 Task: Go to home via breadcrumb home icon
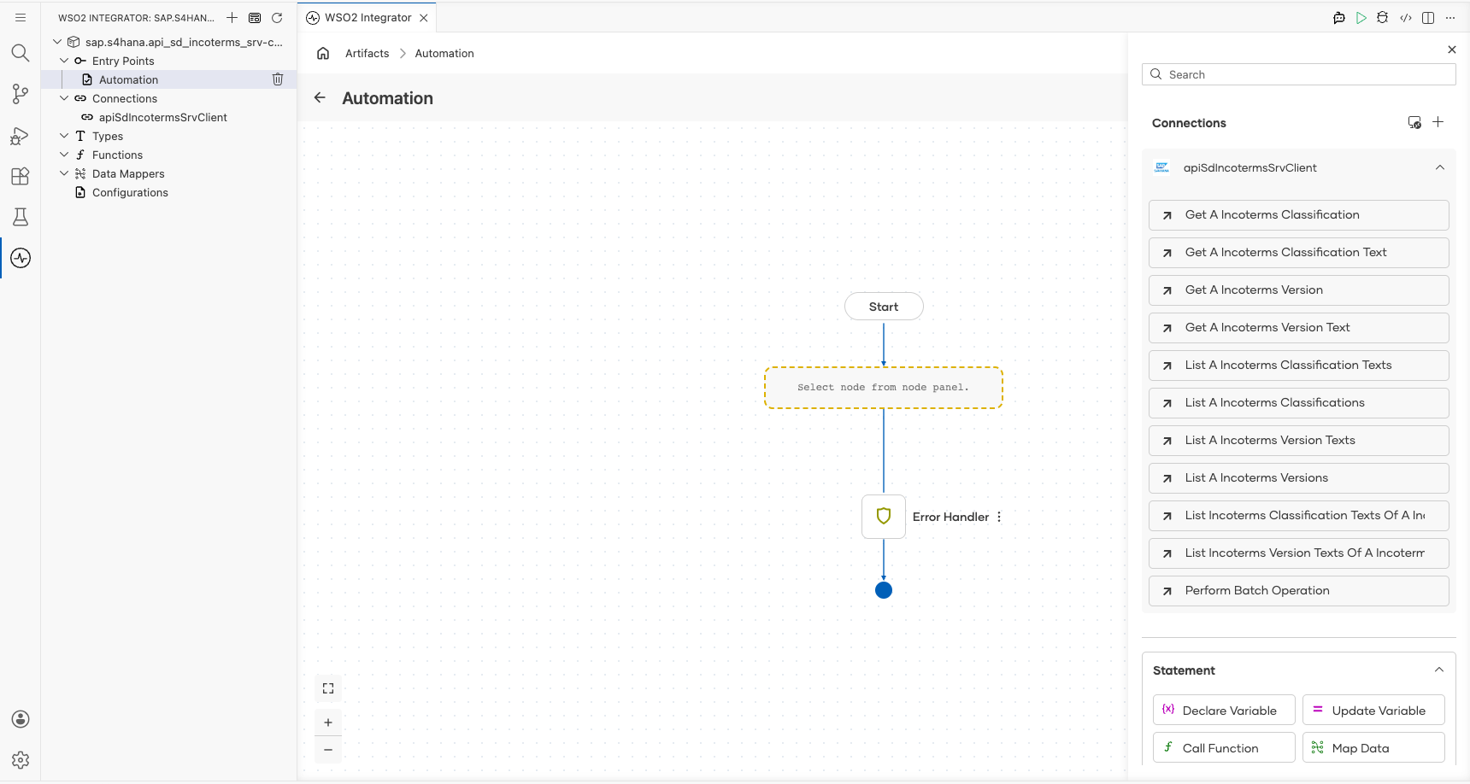[x=323, y=53]
